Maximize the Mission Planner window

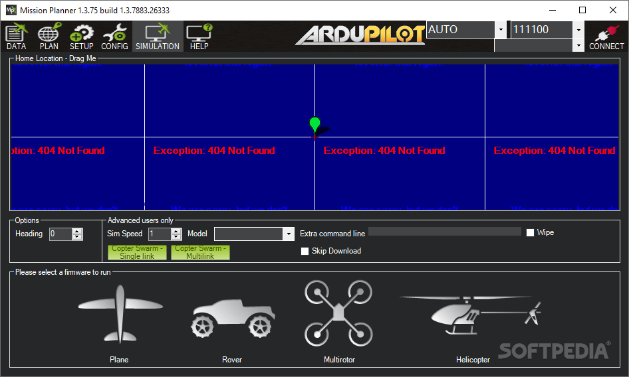point(582,10)
